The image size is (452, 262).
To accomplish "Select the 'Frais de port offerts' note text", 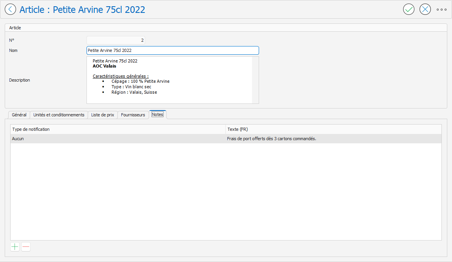I will pyautogui.click(x=272, y=139).
